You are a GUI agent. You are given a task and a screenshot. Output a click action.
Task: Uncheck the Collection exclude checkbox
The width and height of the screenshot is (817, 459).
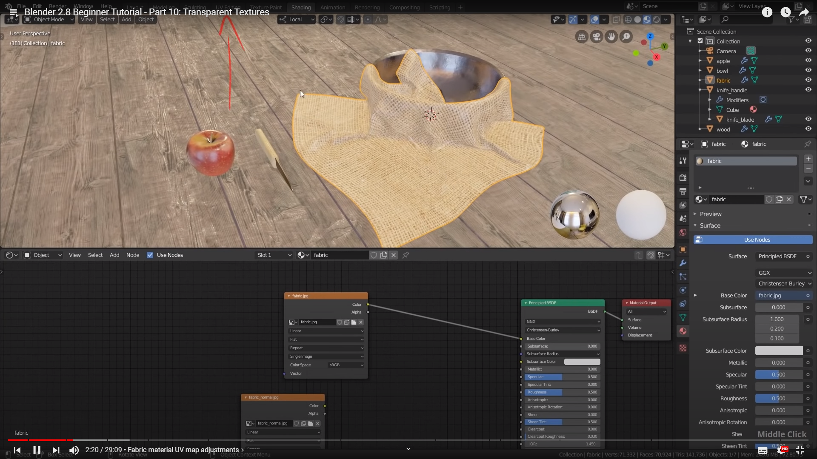pos(700,41)
